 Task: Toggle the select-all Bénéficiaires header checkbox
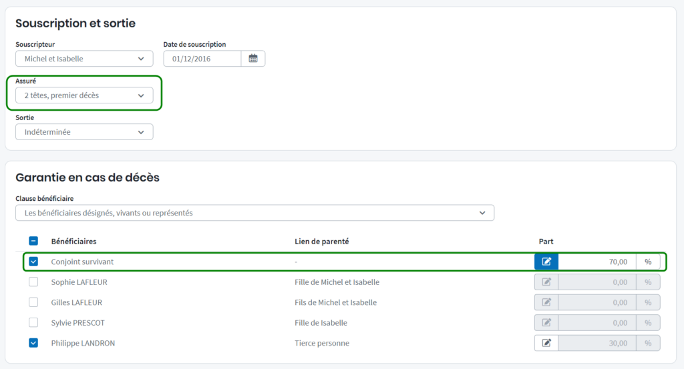33,241
